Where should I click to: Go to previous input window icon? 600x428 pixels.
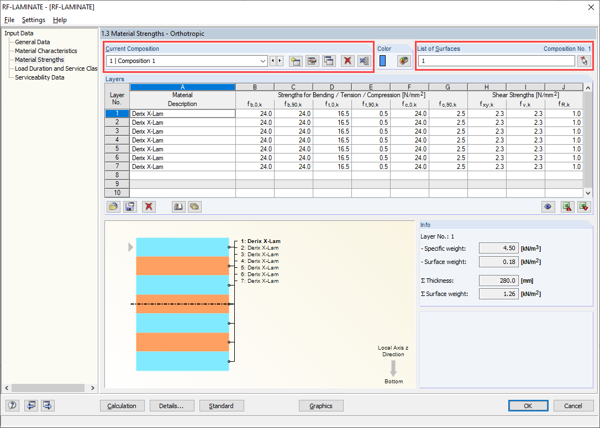pos(31,405)
